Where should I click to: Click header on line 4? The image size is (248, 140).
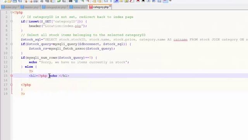point(35,26)
